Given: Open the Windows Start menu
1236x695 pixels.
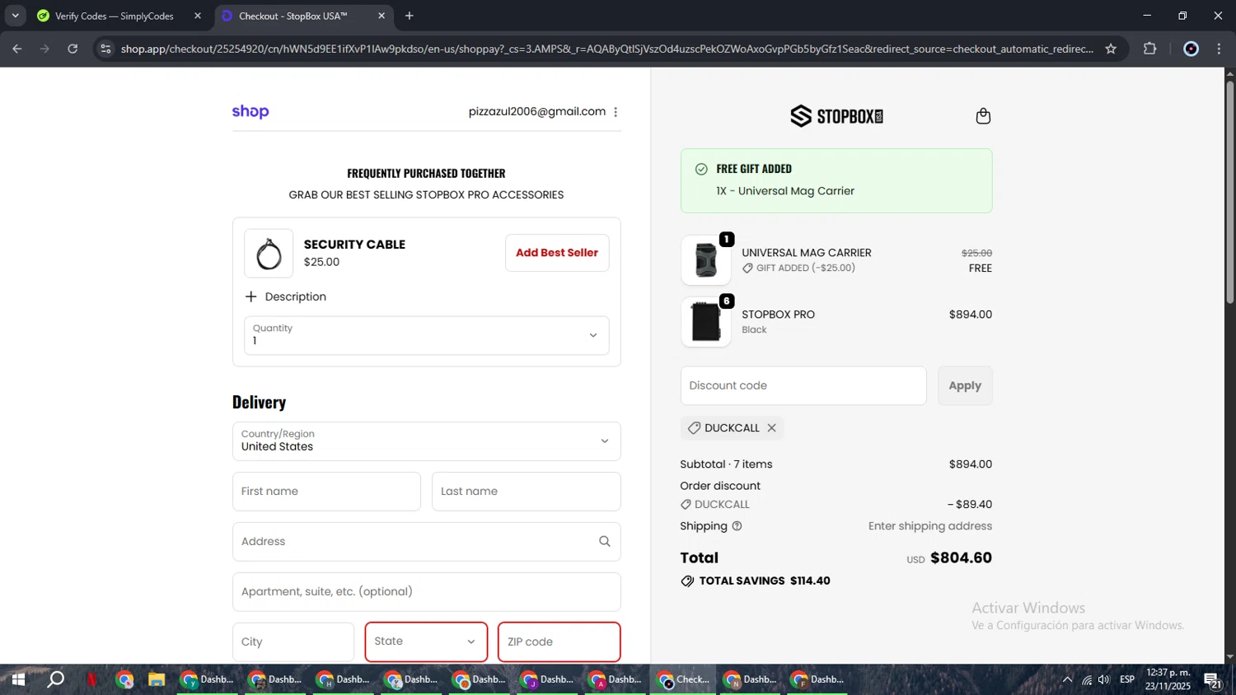Looking at the screenshot, I should pos(18,680).
